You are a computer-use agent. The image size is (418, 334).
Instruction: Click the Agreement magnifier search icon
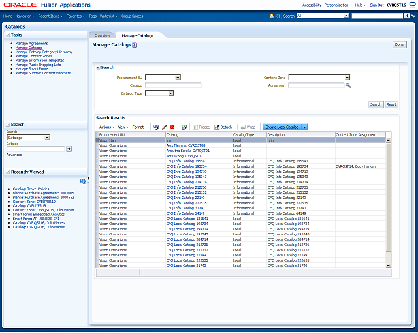pyautogui.click(x=348, y=85)
